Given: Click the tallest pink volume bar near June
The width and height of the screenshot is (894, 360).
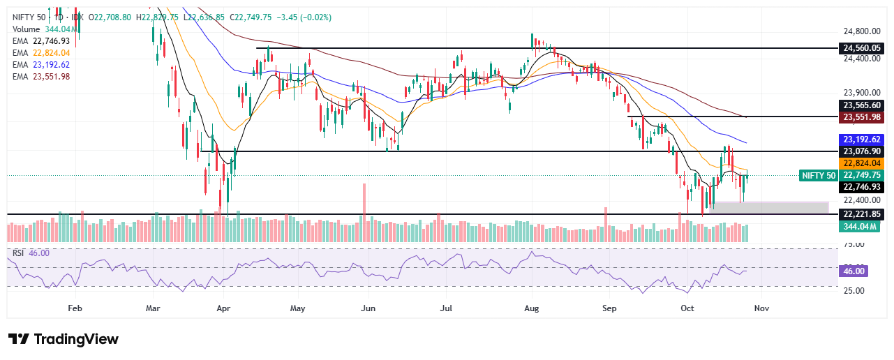Looking at the screenshot, I should click(364, 213).
